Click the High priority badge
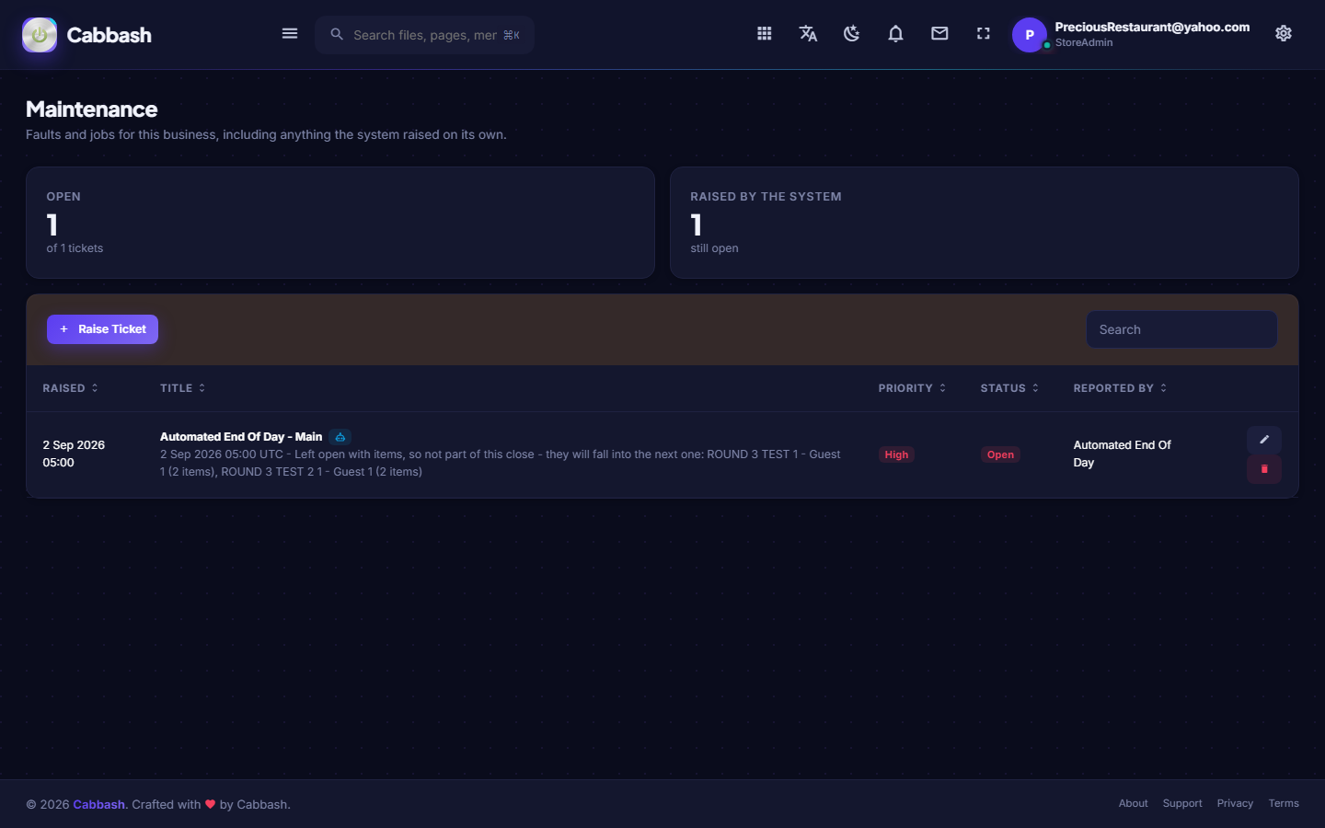Image resolution: width=1325 pixels, height=828 pixels. coord(896,454)
